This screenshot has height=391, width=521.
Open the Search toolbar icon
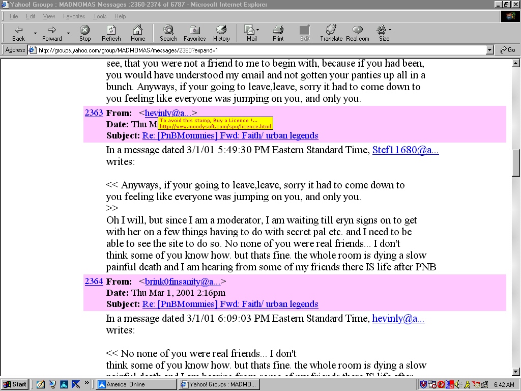point(168,33)
